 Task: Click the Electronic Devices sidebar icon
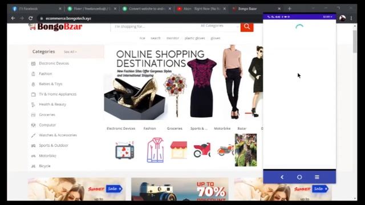33,63
